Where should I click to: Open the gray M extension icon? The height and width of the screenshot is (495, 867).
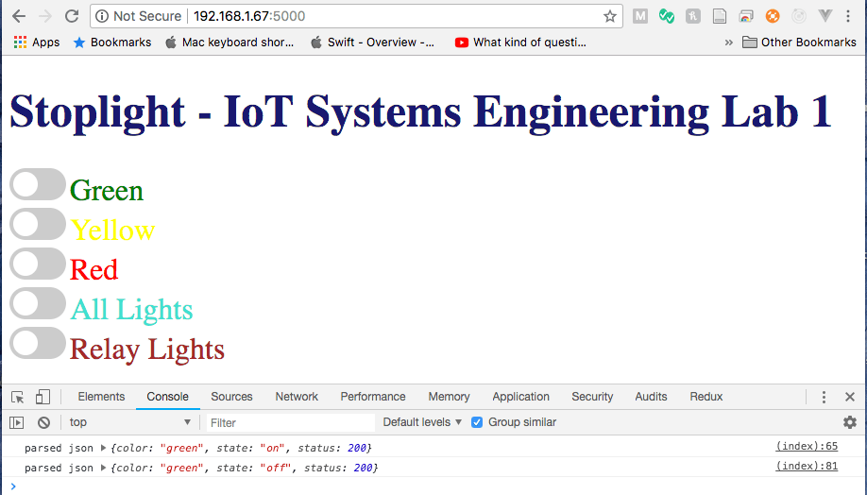tap(639, 16)
